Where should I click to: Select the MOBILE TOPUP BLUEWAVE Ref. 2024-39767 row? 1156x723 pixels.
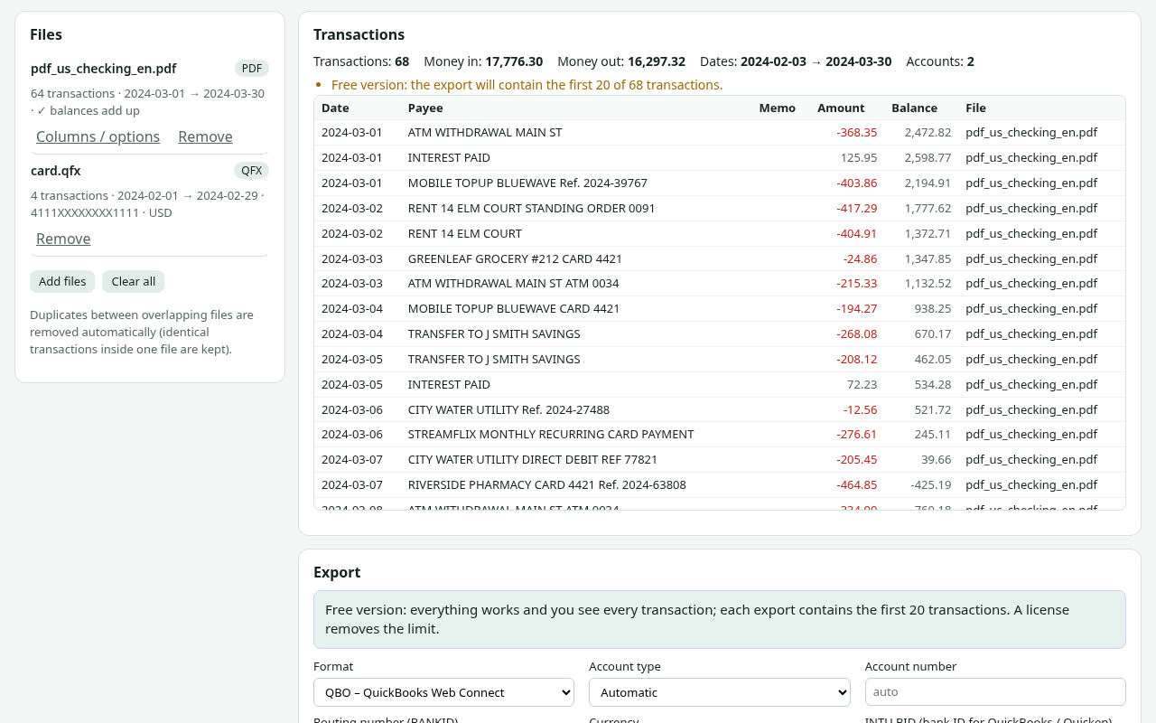(720, 183)
